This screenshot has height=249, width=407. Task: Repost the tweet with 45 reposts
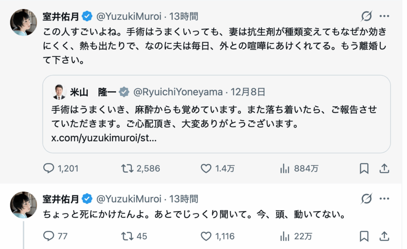pos(128,236)
